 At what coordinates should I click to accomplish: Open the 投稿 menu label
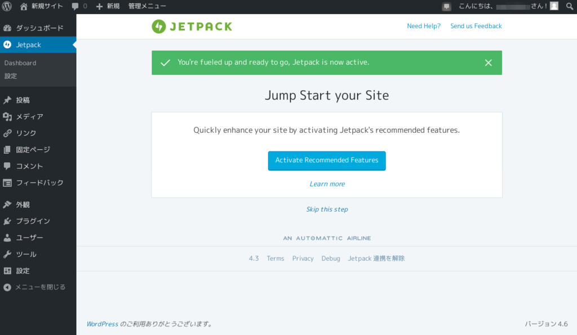tap(23, 100)
